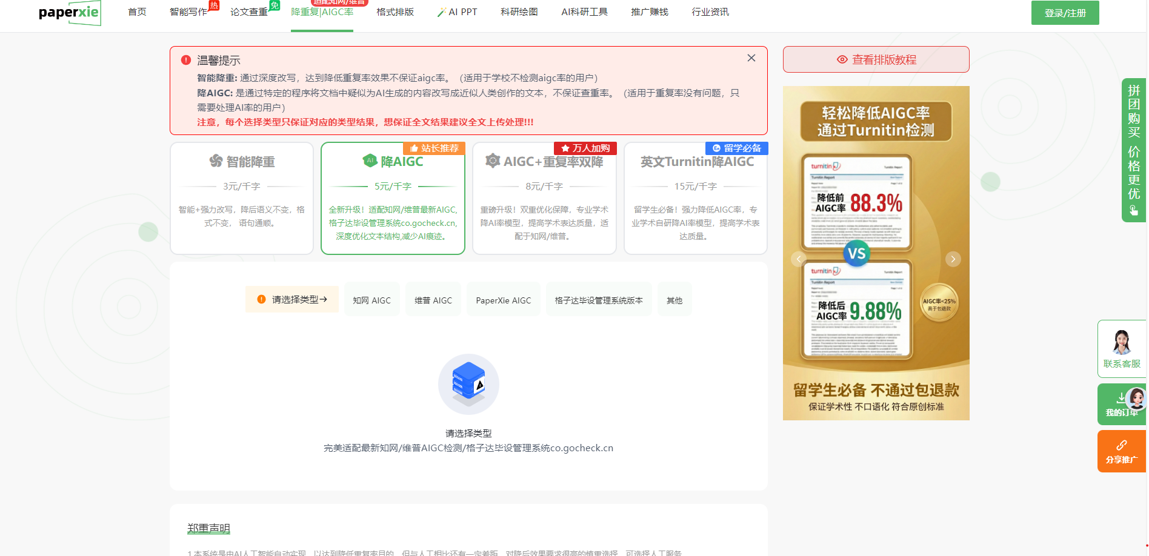Click the hand pointer icon under 拼团购买
This screenshot has width=1149, height=556.
pos(1134,210)
